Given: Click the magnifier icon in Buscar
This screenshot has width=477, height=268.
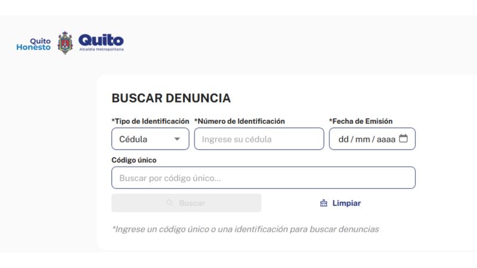Looking at the screenshot, I should (170, 203).
